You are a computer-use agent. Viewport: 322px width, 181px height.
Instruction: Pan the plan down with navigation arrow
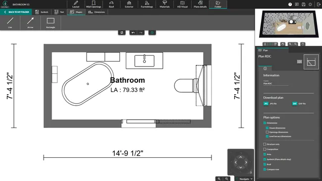(241, 168)
